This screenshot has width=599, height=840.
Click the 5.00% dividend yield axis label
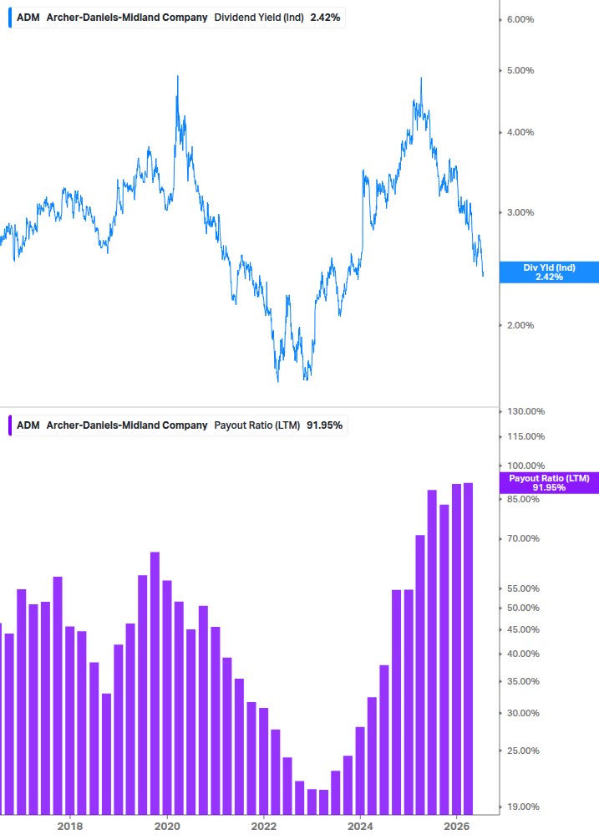tap(520, 70)
